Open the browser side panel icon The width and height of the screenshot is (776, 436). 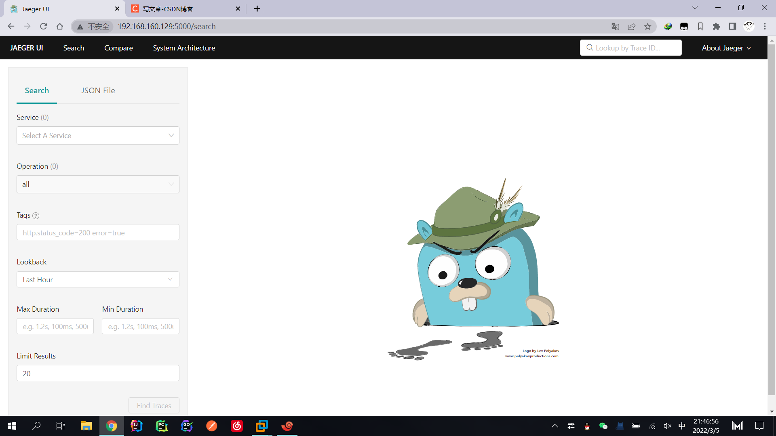click(732, 27)
